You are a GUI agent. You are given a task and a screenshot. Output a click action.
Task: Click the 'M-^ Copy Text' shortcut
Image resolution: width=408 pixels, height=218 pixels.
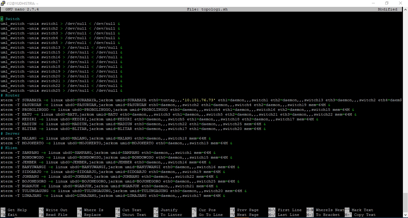tap(360, 215)
